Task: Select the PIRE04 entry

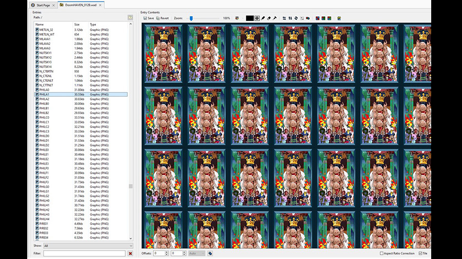Action: [81, 238]
